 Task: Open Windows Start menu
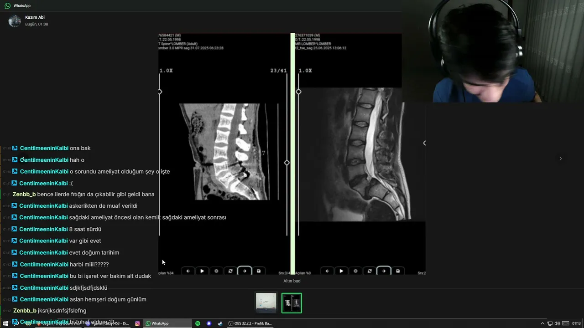click(5, 323)
